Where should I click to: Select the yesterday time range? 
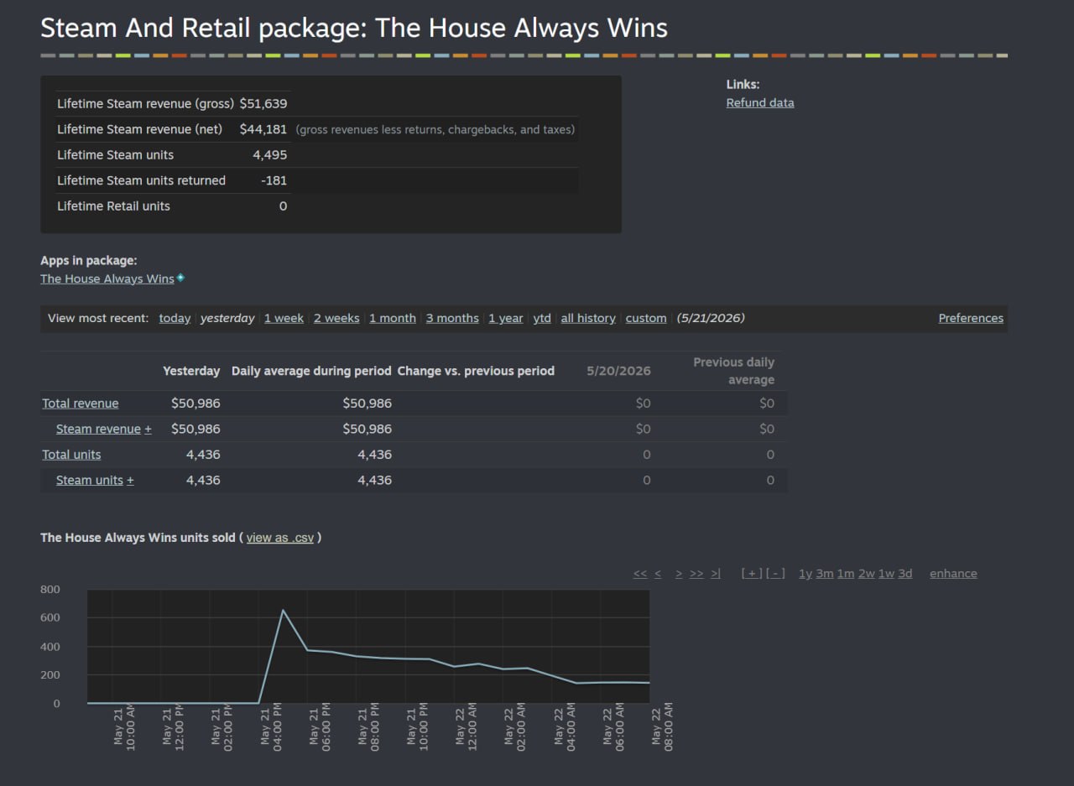point(227,318)
